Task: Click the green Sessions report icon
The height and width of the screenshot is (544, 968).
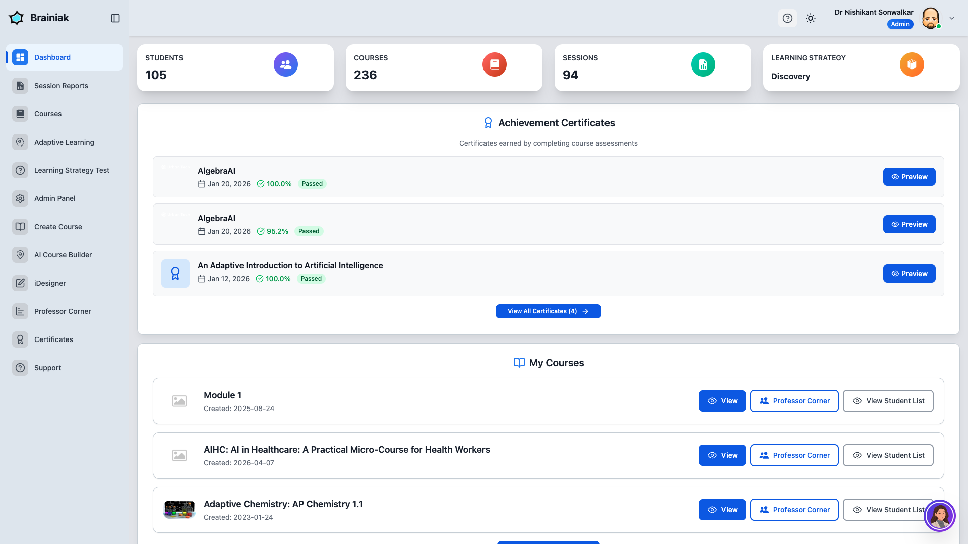Action: [703, 64]
